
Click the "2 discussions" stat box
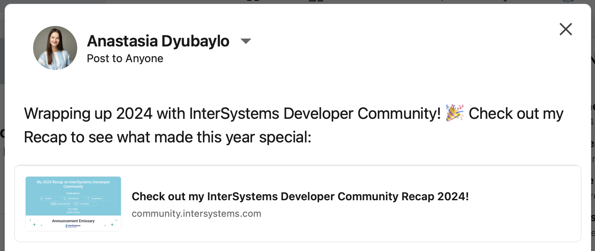[x=74, y=198]
